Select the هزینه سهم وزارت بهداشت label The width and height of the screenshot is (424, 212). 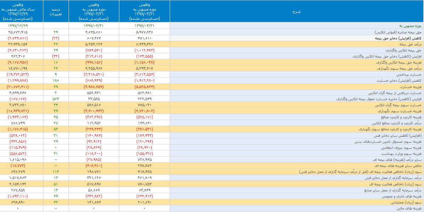[401, 154]
